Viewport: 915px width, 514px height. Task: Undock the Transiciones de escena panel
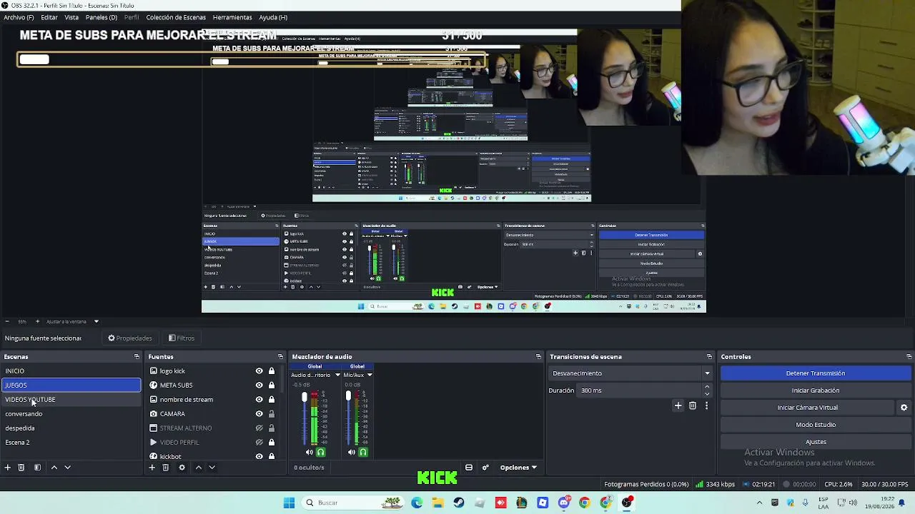click(x=709, y=356)
